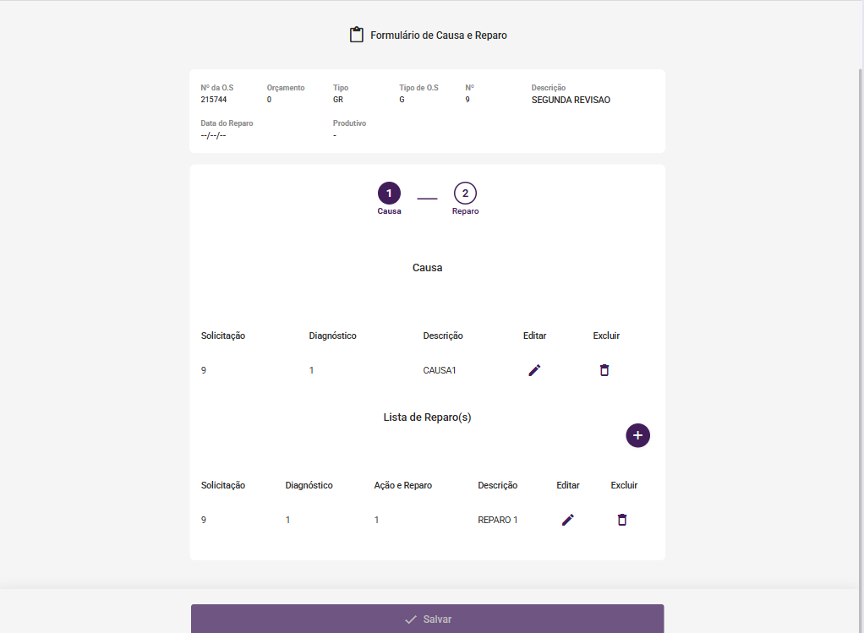Click the Reparo step label
The height and width of the screenshot is (633, 864).
(465, 211)
